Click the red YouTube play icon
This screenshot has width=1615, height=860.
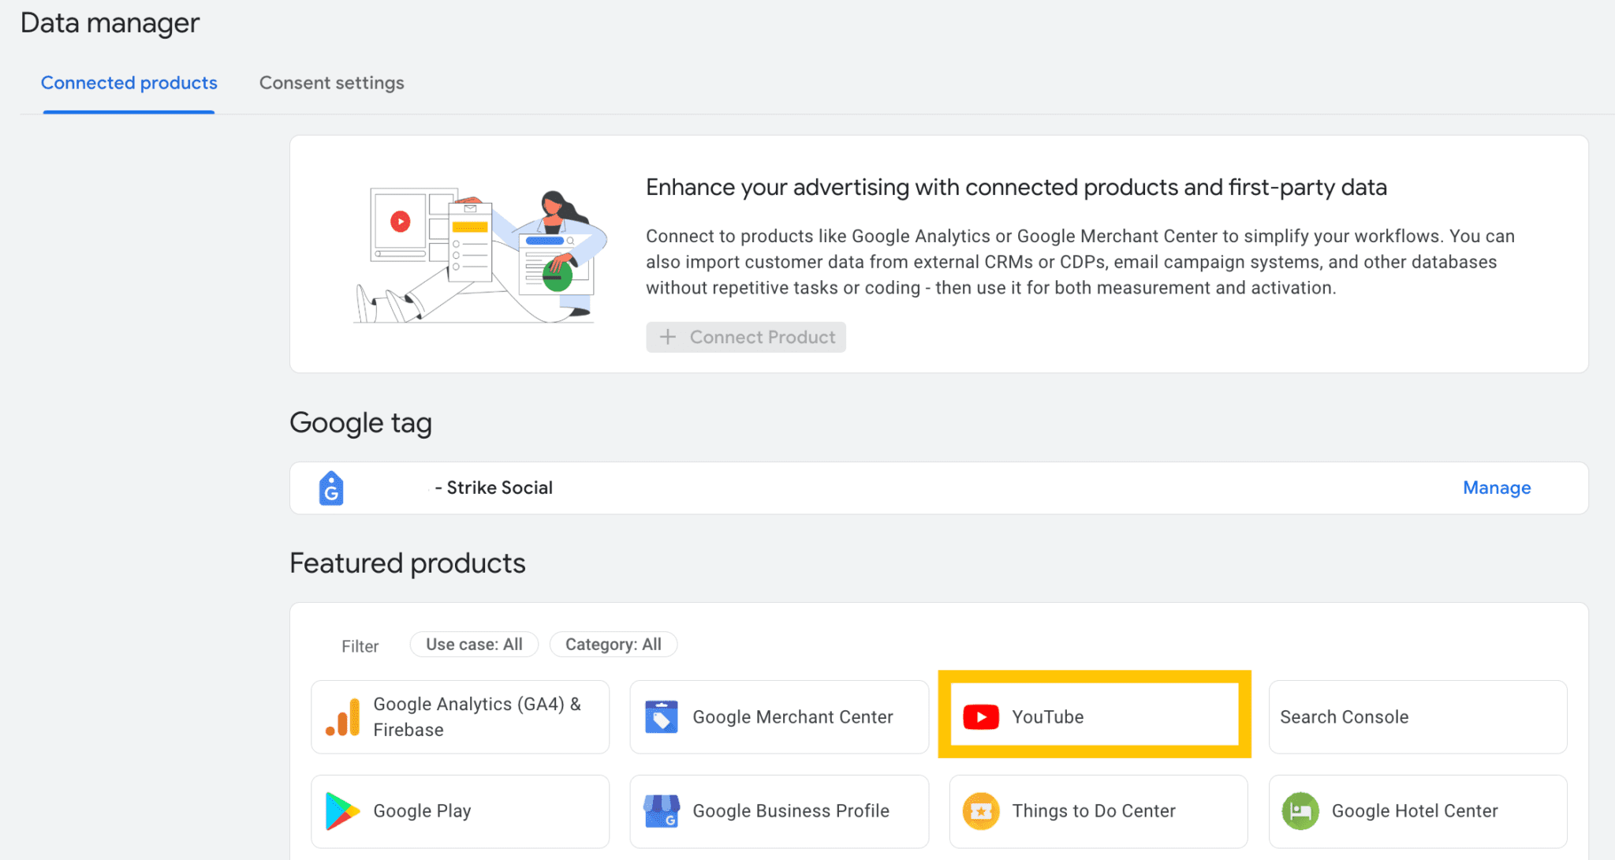tap(981, 717)
